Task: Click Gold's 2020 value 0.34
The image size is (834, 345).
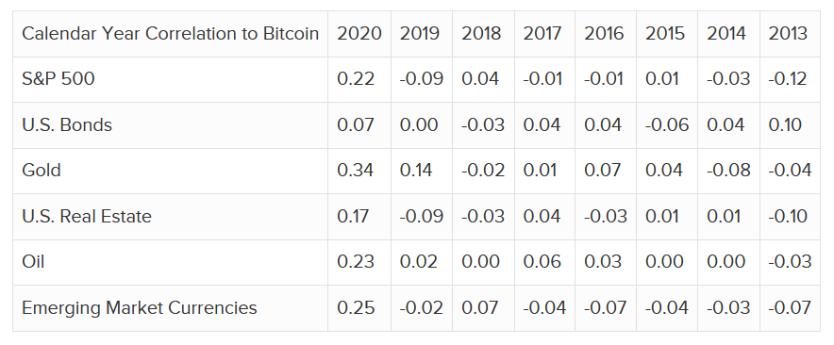Action: [x=356, y=170]
